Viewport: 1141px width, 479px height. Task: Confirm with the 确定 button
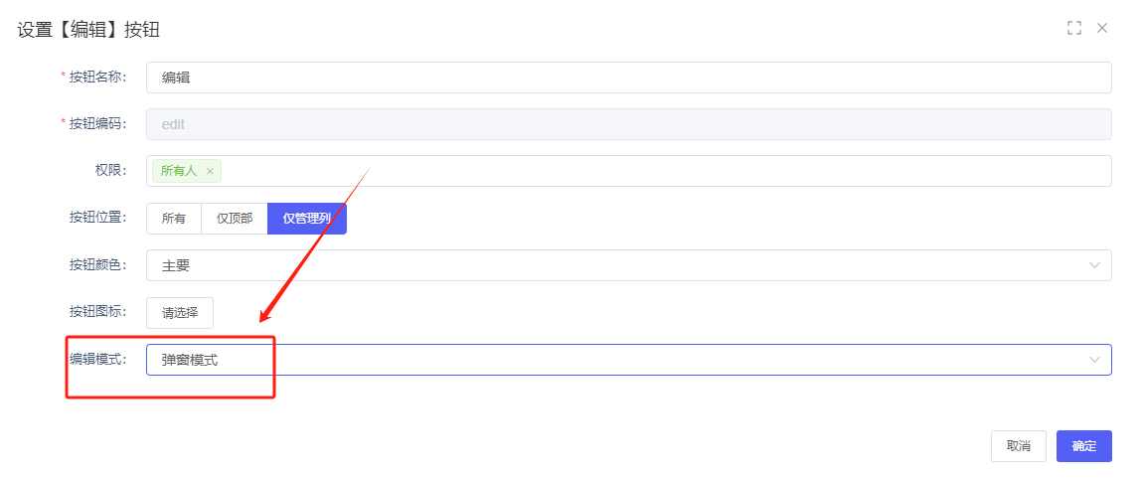pos(1083,446)
